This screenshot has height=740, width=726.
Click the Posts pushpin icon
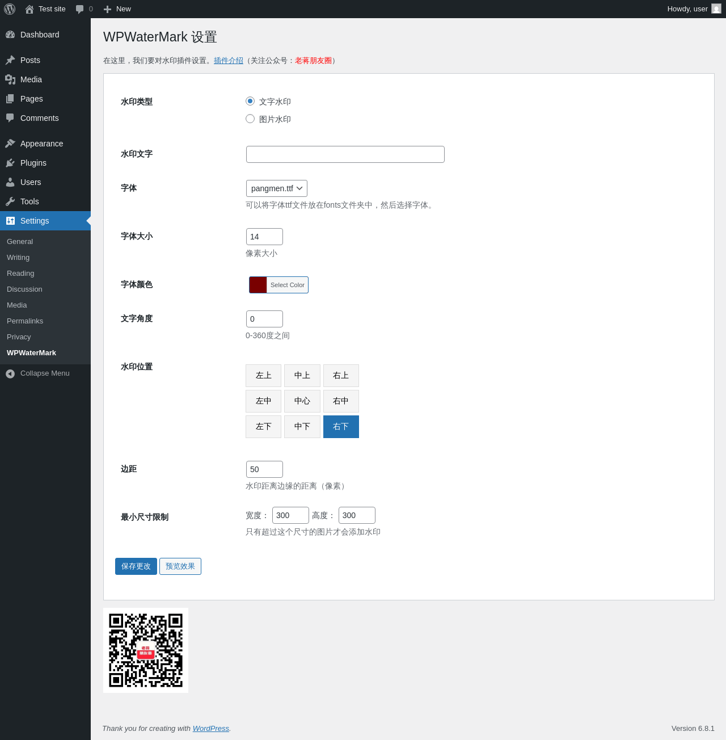(x=10, y=60)
